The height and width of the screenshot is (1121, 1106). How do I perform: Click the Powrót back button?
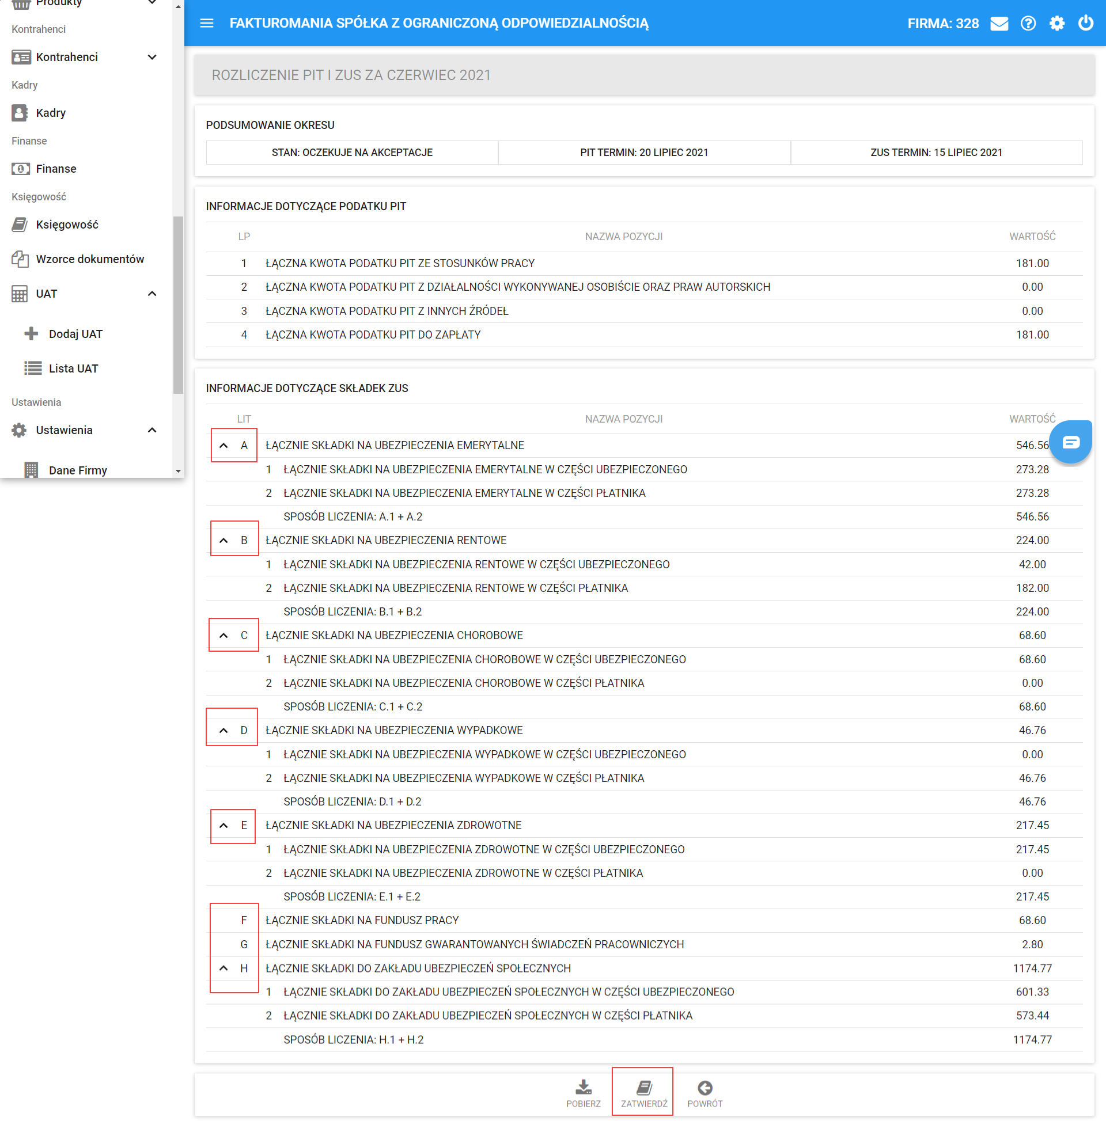(705, 1093)
